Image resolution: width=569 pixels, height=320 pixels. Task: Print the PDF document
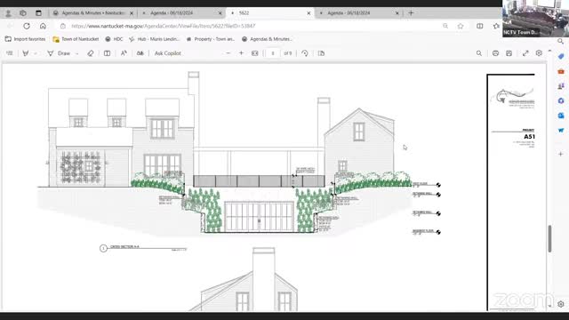tap(495, 53)
